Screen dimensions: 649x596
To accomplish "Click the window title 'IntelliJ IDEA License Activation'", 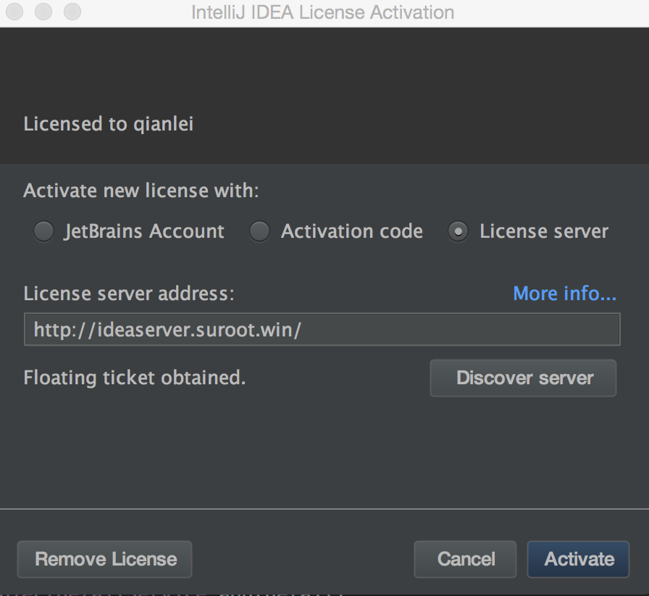I will pyautogui.click(x=323, y=12).
